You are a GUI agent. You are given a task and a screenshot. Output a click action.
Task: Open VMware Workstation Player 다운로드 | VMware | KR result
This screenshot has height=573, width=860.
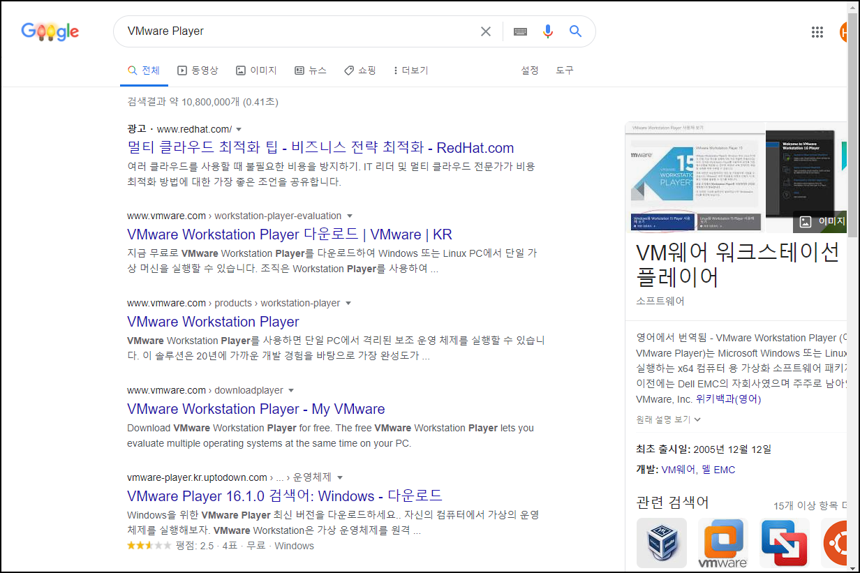point(290,235)
